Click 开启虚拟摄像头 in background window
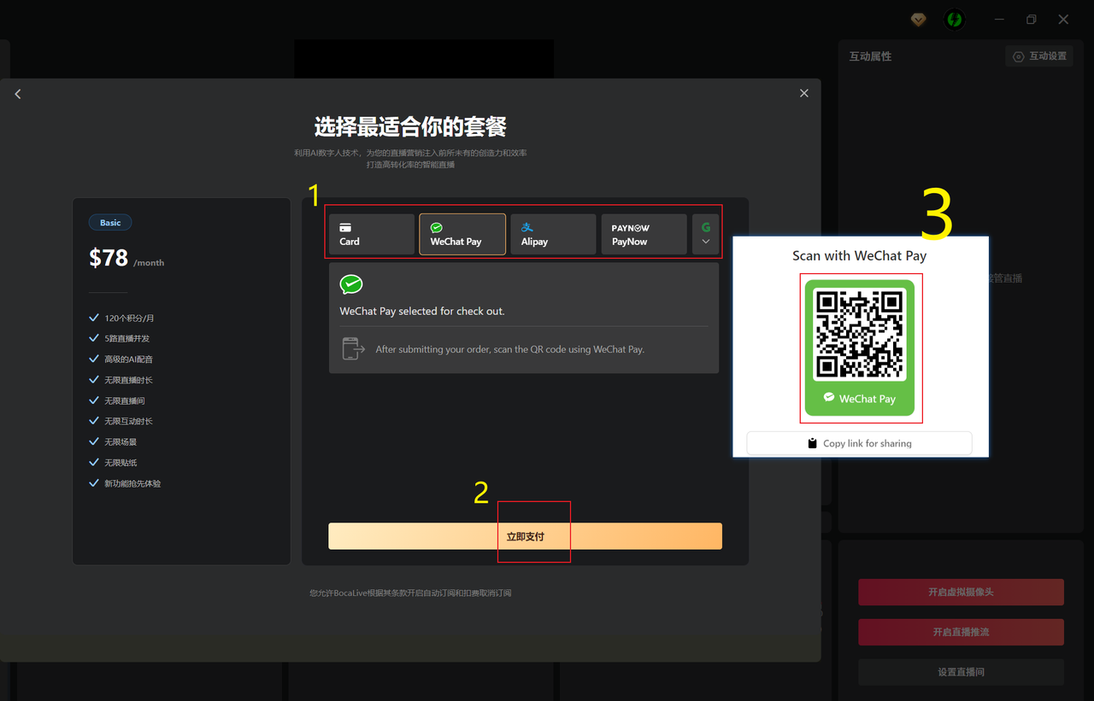1094x701 pixels. click(x=961, y=592)
